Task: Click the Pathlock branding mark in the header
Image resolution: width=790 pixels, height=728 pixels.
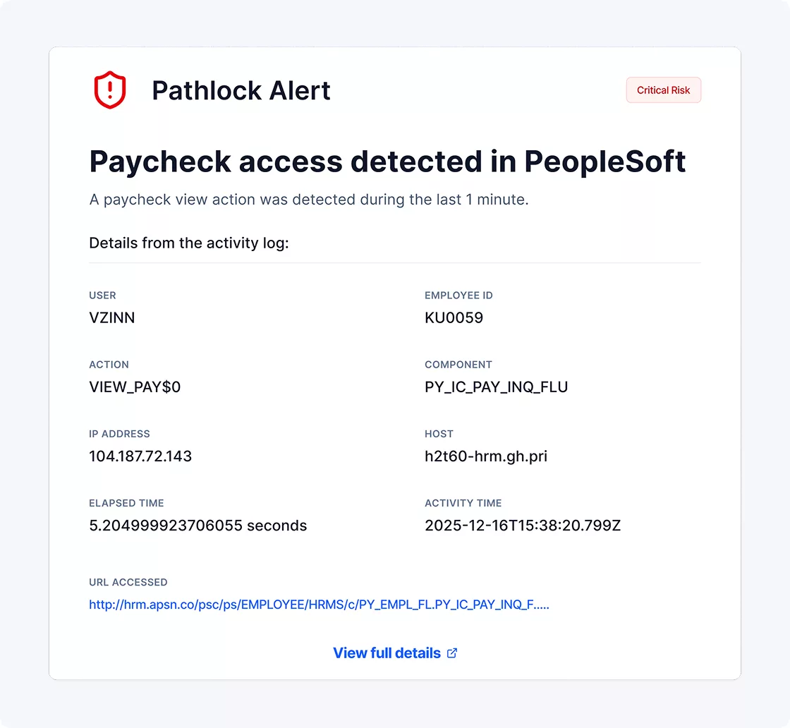Action: point(109,90)
